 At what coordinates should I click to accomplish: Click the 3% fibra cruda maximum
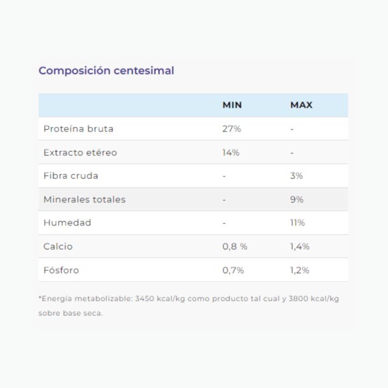click(296, 176)
